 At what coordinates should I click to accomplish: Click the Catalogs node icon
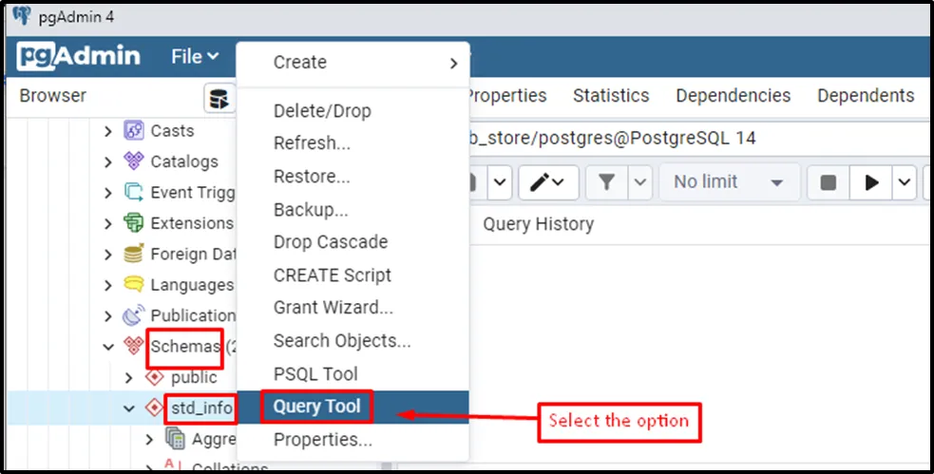pyautogui.click(x=134, y=161)
